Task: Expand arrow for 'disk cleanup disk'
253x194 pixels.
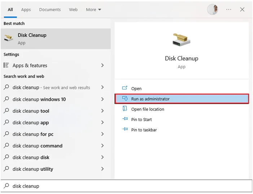Action: 102,157
